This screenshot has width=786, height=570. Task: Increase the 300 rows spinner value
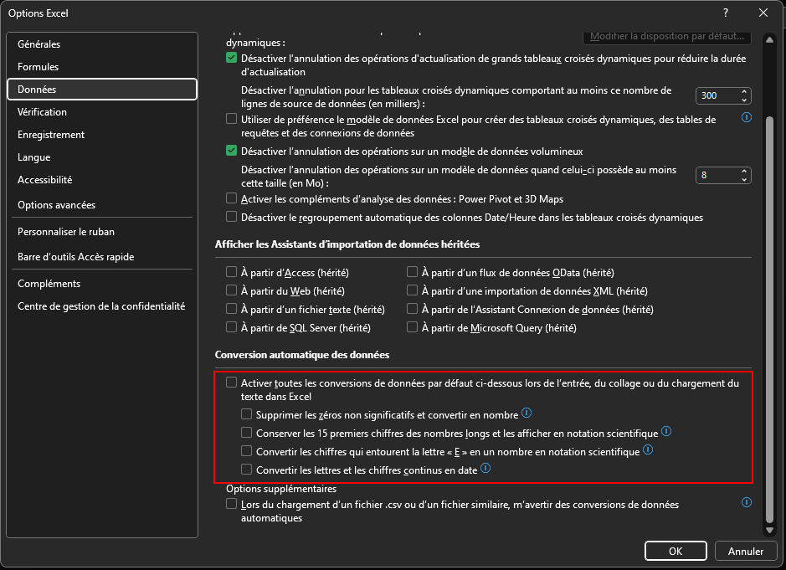744,92
